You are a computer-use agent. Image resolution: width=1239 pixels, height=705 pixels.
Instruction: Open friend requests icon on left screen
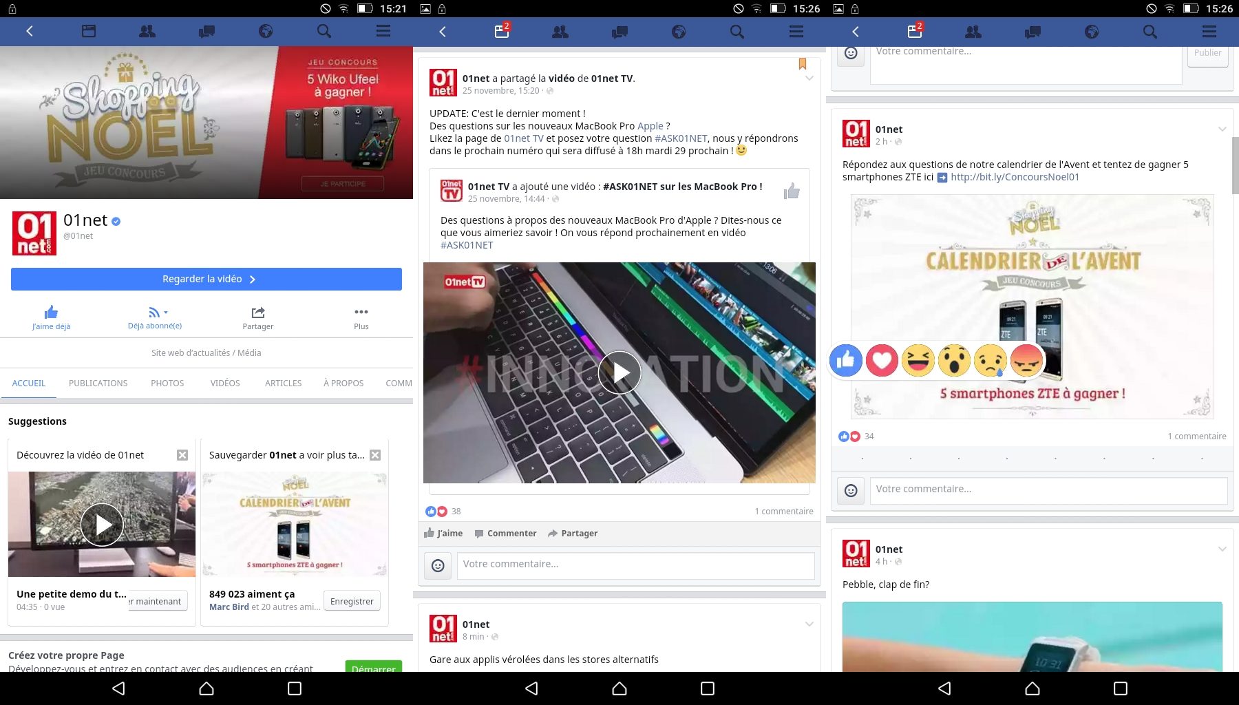147,31
